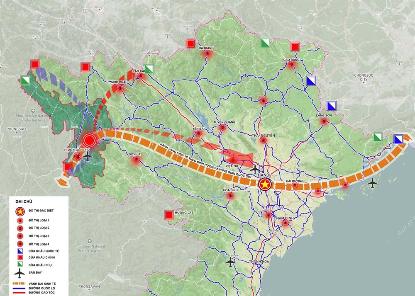Click the Mộc Châu city marker

click(120, 89)
